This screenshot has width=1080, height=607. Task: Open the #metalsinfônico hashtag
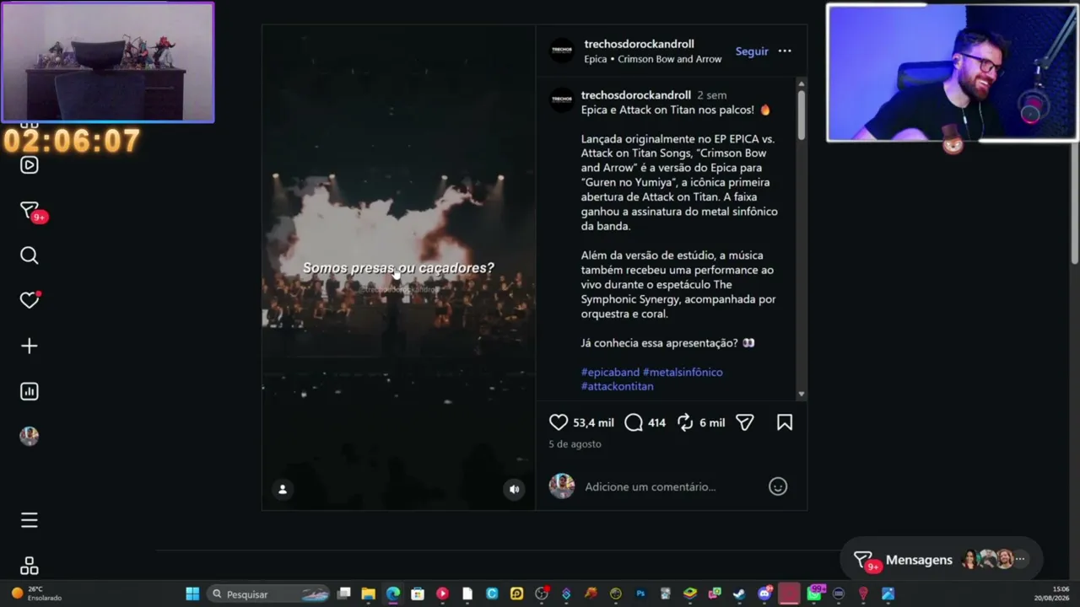[x=683, y=372]
